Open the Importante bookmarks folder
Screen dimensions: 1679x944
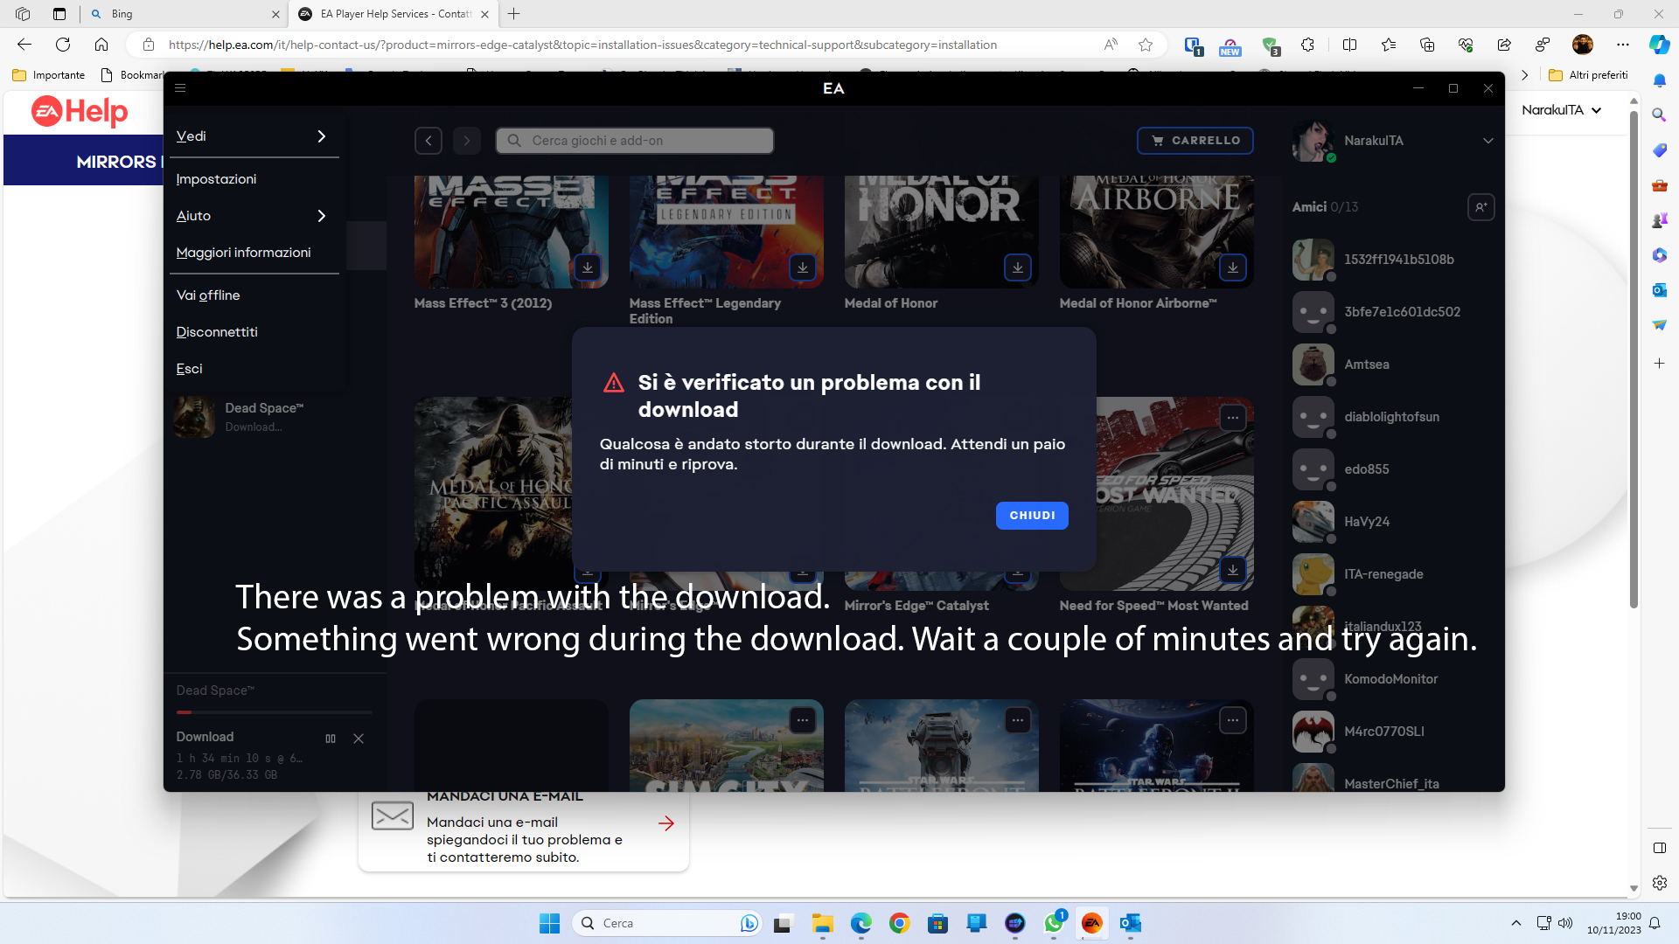click(x=49, y=75)
